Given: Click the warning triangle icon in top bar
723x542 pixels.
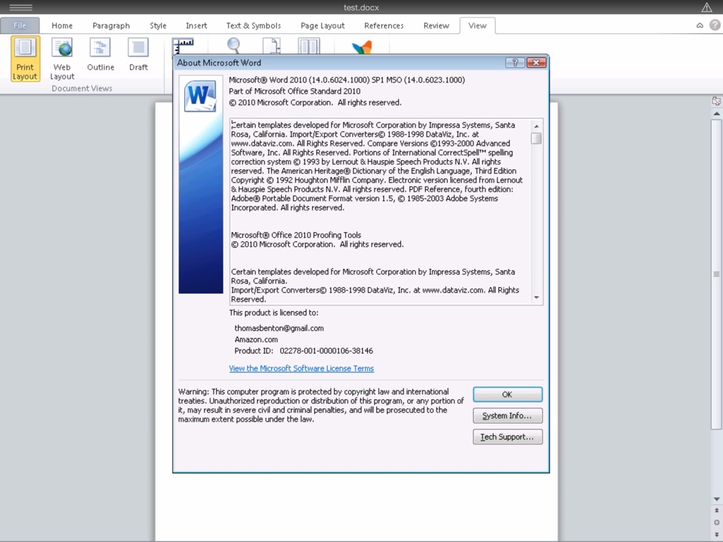Looking at the screenshot, I should point(707,8).
